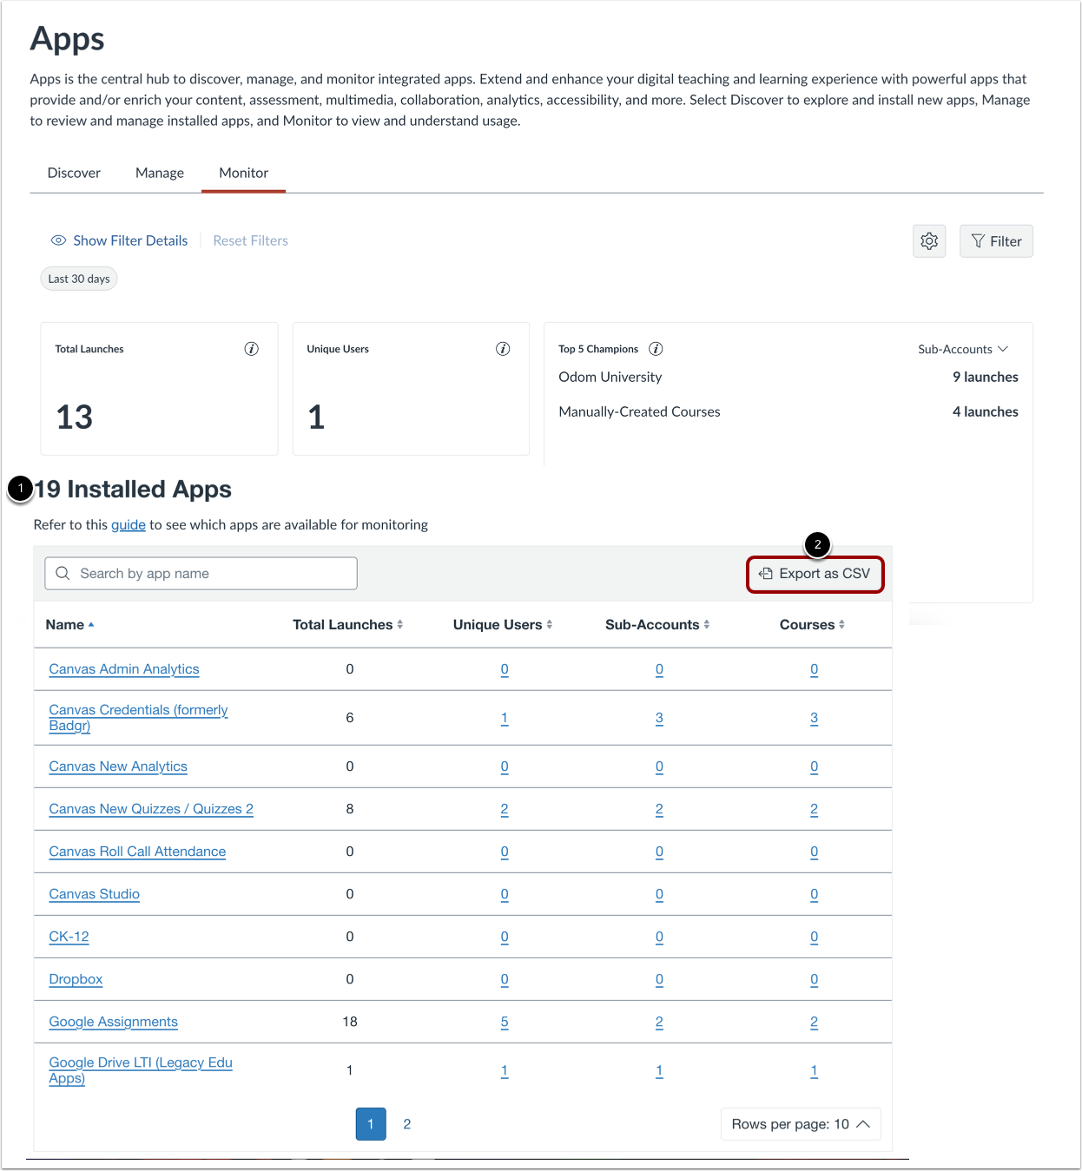Show Filter Details with the eye icon
Screen dimensions: 1082x1171
58,240
